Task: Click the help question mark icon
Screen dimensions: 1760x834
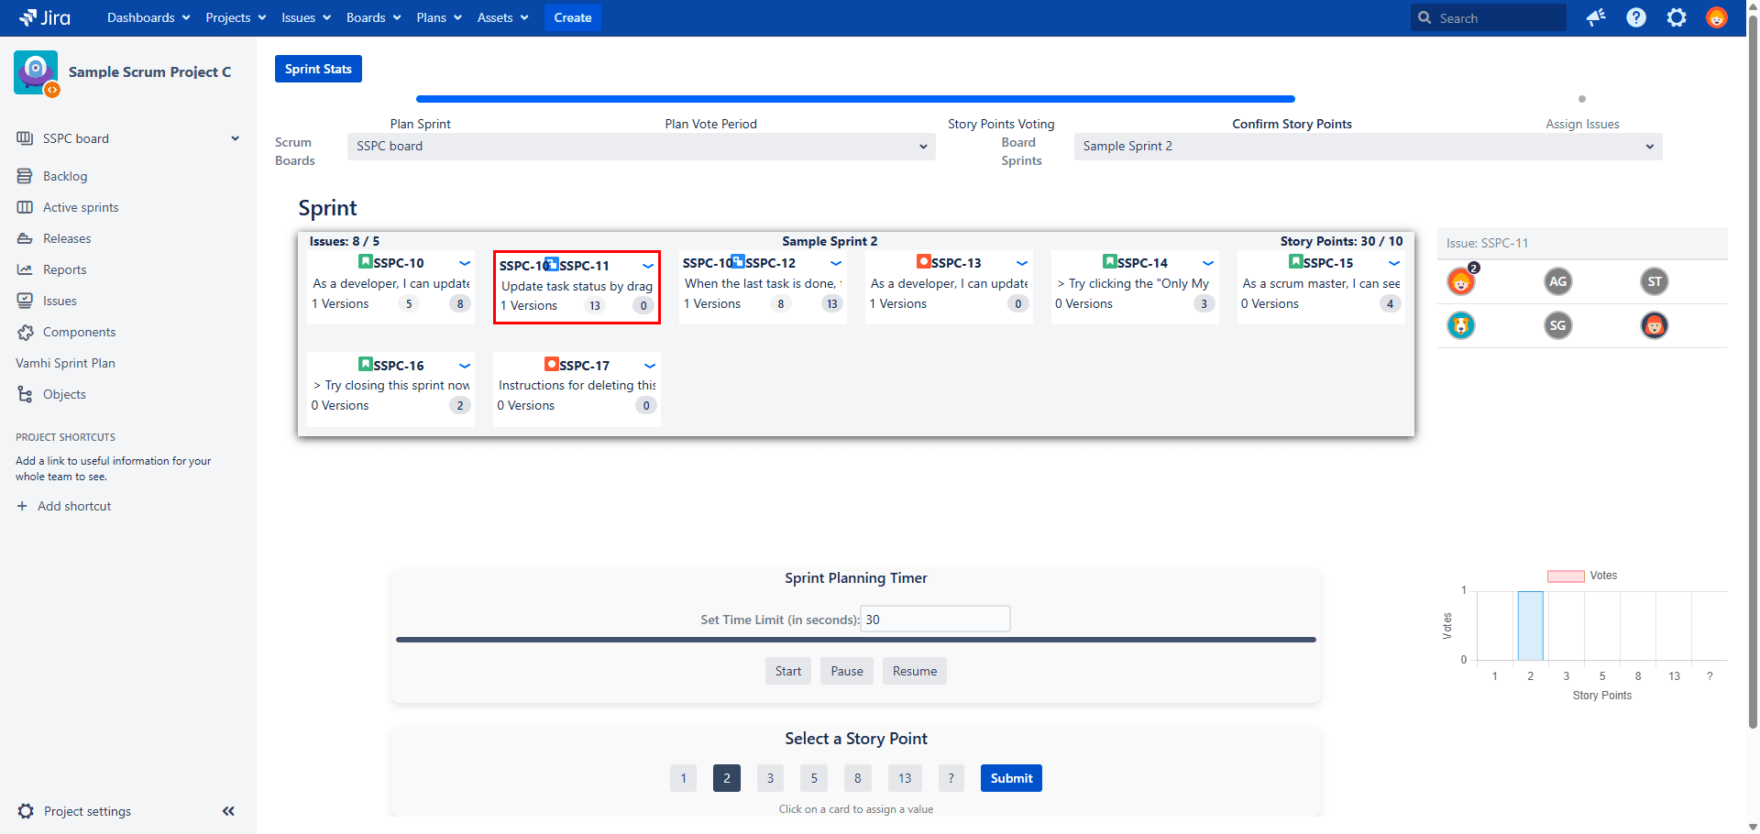Action: 1636,17
